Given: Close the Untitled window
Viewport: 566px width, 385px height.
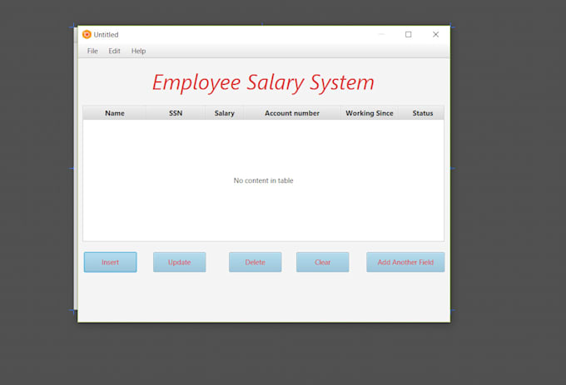Looking at the screenshot, I should 435,34.
